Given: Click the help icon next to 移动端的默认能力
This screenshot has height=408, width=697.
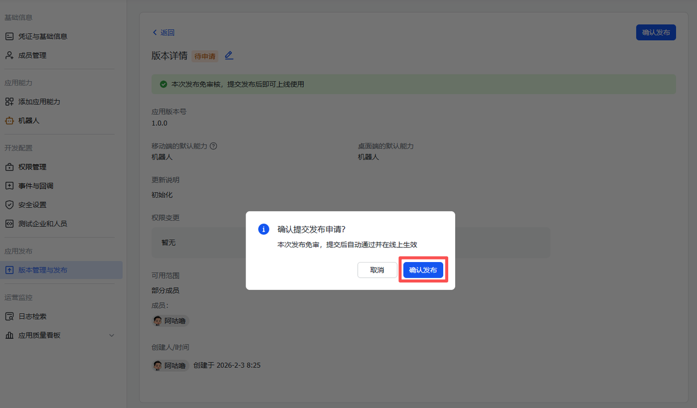Looking at the screenshot, I should (x=213, y=146).
